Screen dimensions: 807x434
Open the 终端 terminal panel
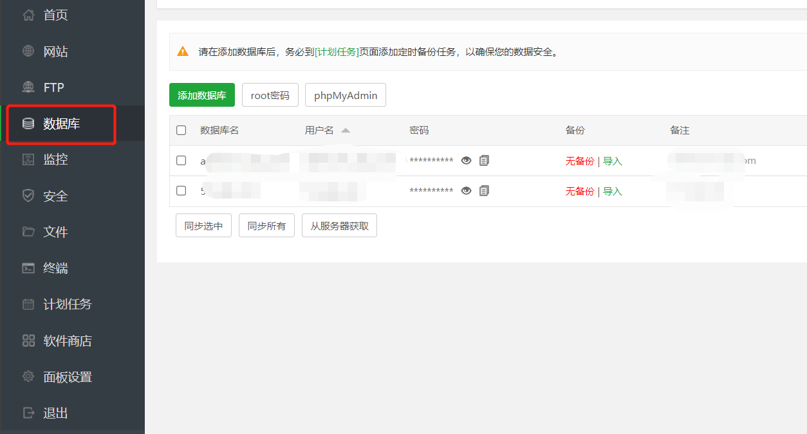click(55, 268)
